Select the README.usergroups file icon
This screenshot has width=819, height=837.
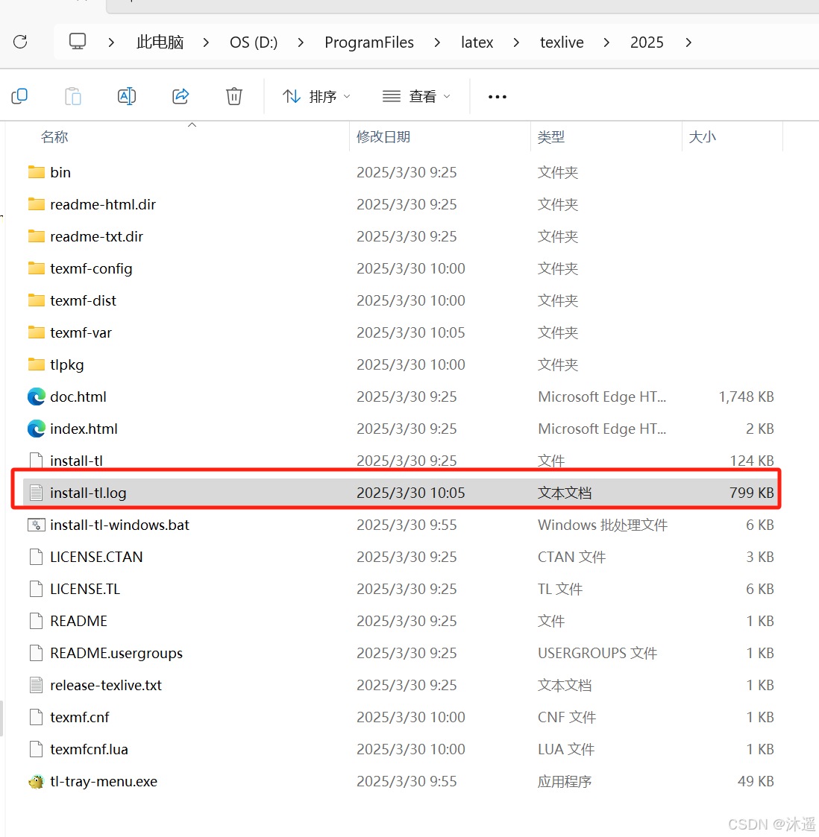(x=37, y=653)
